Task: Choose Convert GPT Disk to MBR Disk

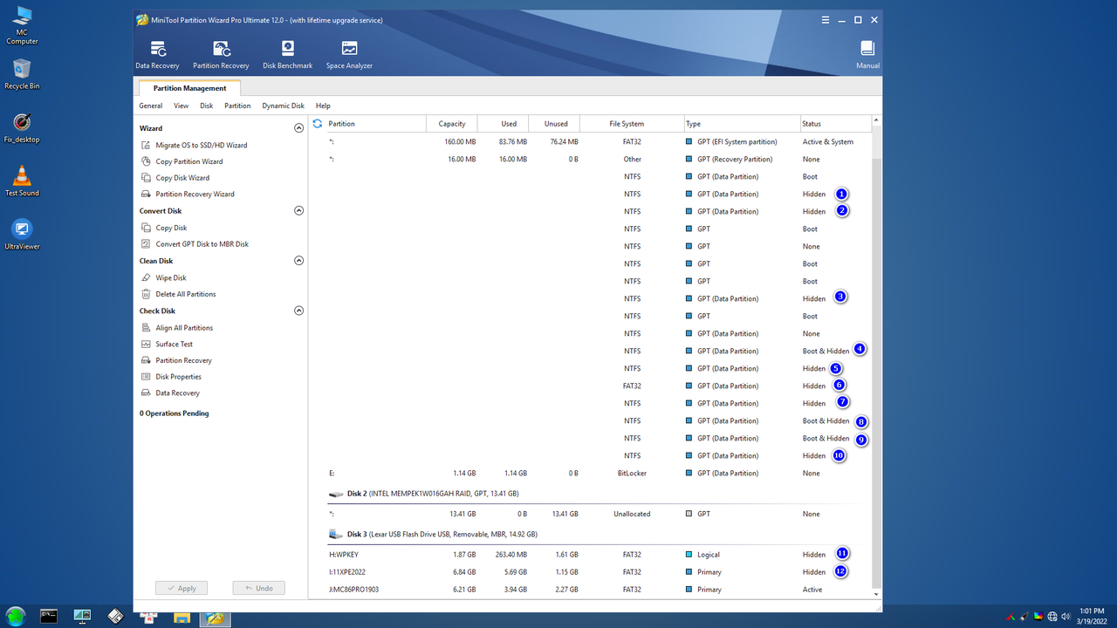Action: (195, 244)
